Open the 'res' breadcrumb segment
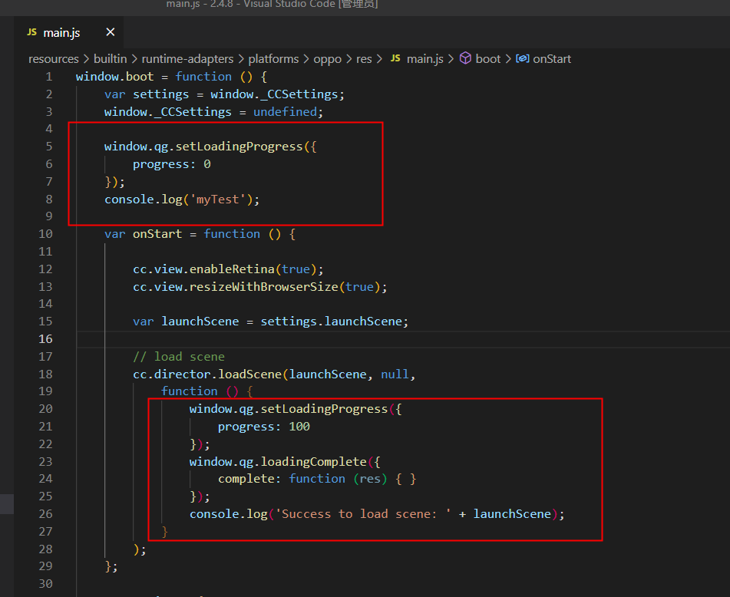The image size is (730, 597). pyautogui.click(x=364, y=58)
